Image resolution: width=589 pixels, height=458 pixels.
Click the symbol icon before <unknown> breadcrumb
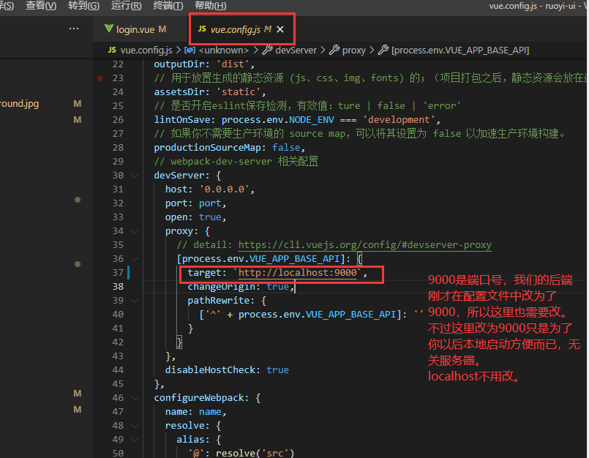(190, 50)
